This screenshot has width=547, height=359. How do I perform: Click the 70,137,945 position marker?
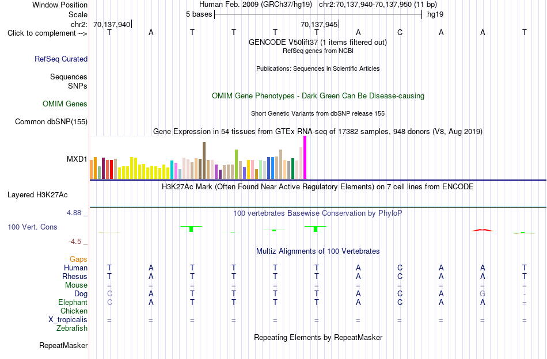(319, 24)
